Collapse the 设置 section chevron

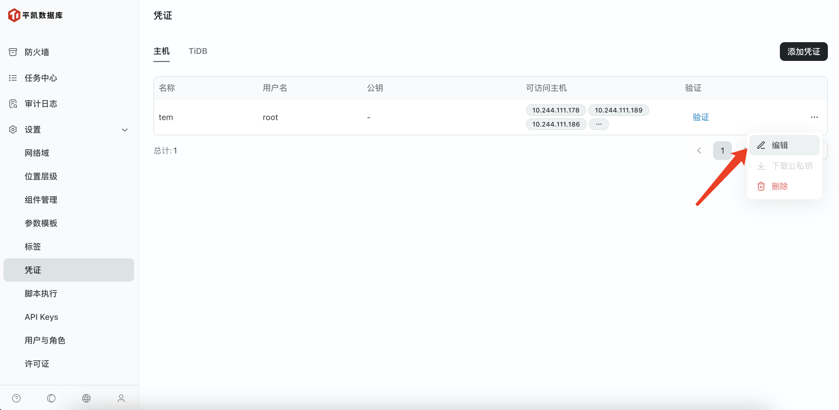(x=124, y=130)
